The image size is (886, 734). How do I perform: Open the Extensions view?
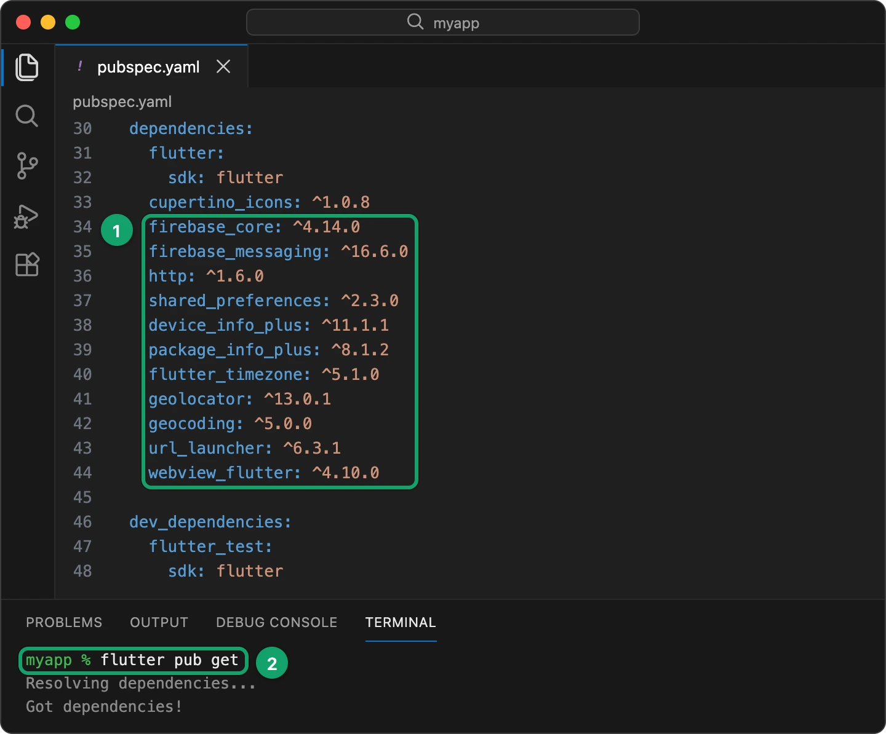27,264
